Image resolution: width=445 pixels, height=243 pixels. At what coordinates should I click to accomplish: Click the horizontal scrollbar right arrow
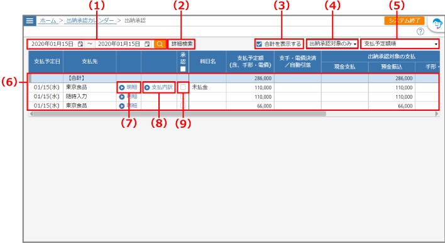click(437, 114)
